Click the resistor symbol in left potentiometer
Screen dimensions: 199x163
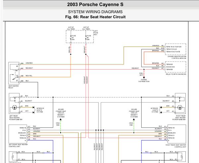coord(15,97)
